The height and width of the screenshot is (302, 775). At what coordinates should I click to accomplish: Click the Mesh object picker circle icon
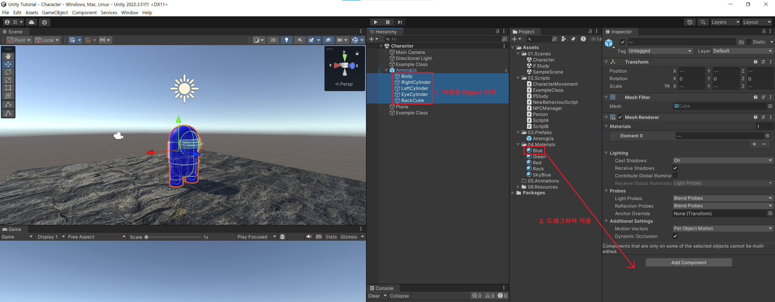click(770, 106)
